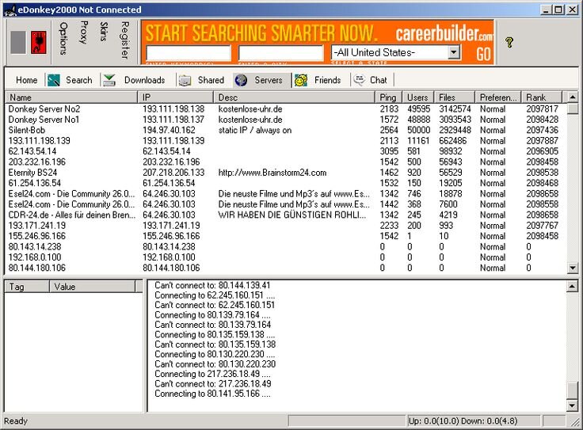Open the Register toolbar item
Screen dimensions: 583x430
tap(125, 40)
